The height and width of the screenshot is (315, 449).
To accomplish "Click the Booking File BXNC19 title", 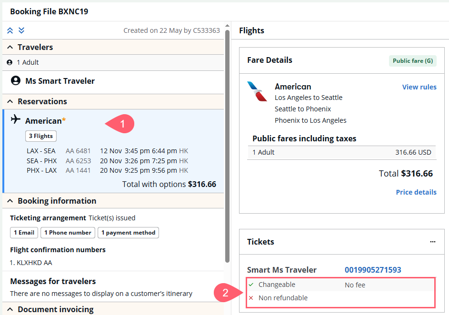I will click(49, 11).
